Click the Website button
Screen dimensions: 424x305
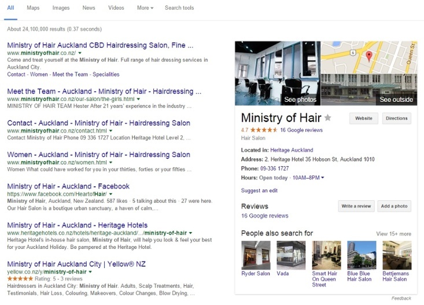[x=363, y=118]
